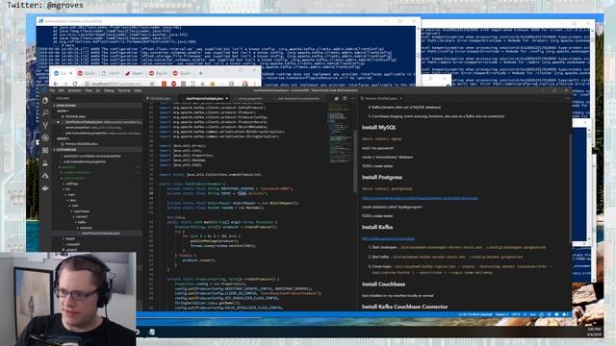Image resolution: width=616 pixels, height=346 pixels.
Task: Open the Source Control view icon
Action: pyautogui.click(x=45, y=126)
